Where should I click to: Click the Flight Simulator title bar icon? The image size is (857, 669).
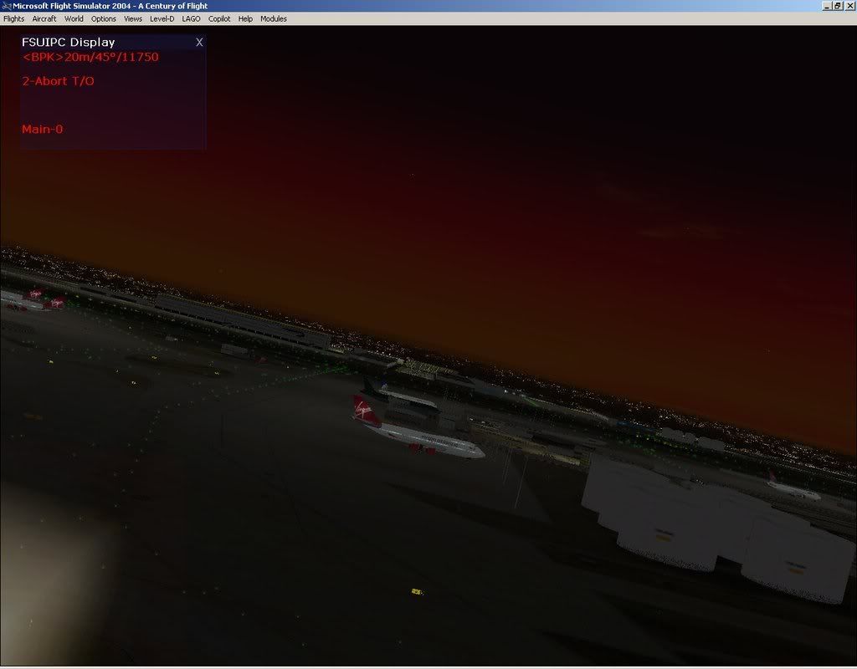point(6,6)
